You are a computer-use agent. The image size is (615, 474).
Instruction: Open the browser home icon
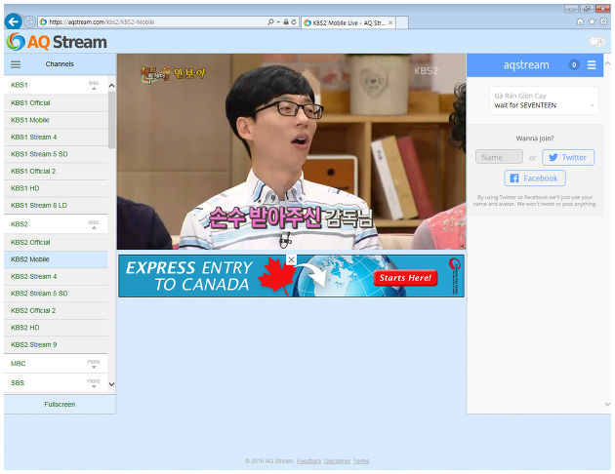click(581, 21)
